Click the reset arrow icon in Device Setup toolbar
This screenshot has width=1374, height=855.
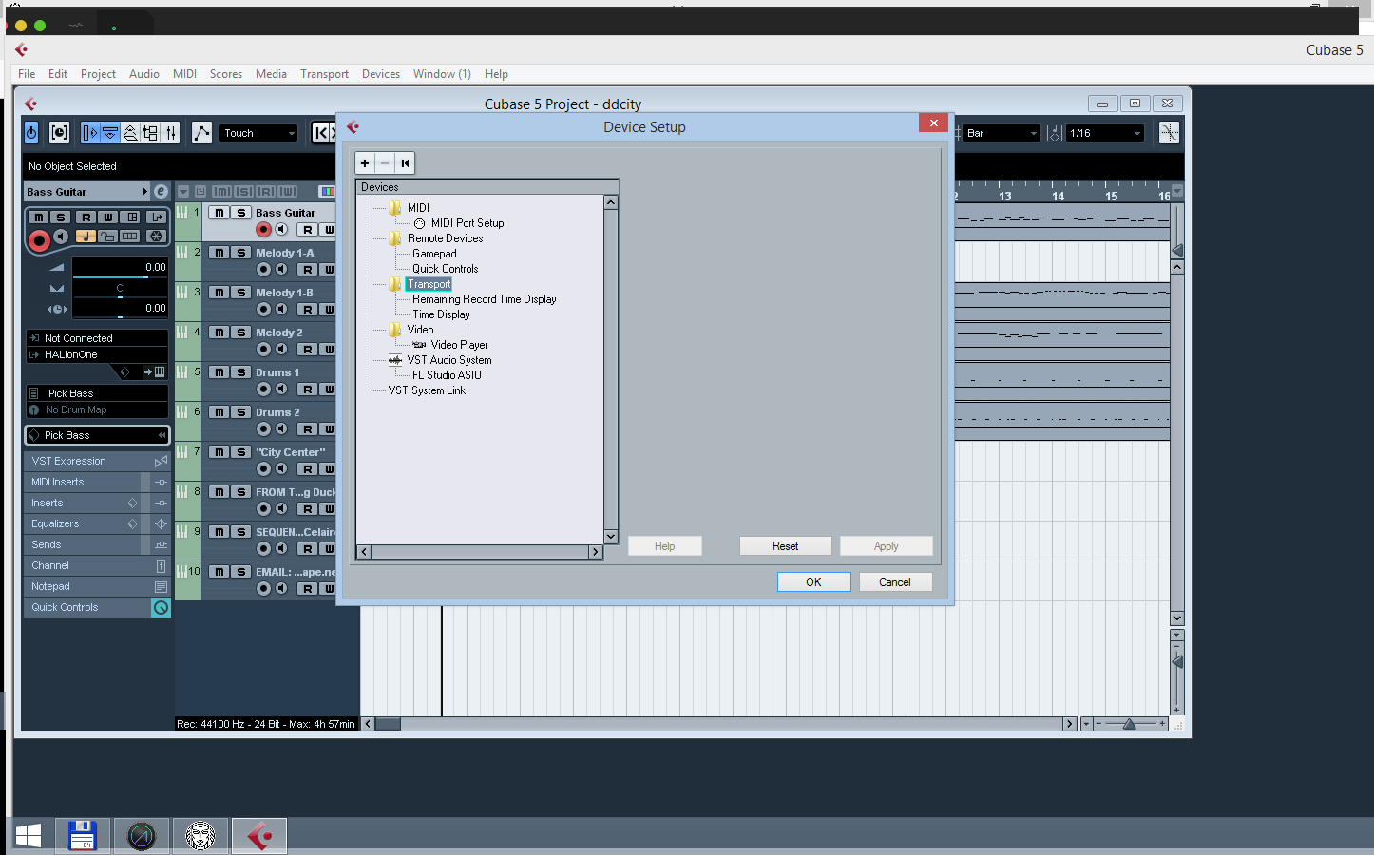pos(405,163)
